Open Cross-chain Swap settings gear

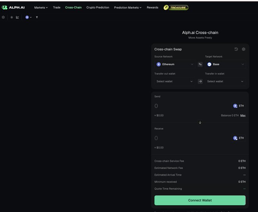pos(244,49)
